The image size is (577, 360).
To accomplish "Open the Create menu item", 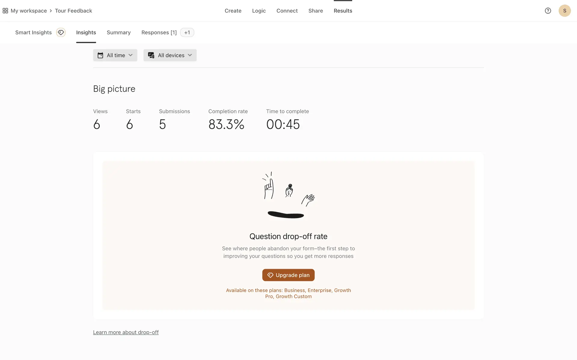I will tap(233, 11).
